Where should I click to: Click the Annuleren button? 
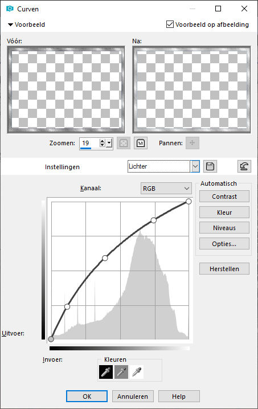[133, 396]
